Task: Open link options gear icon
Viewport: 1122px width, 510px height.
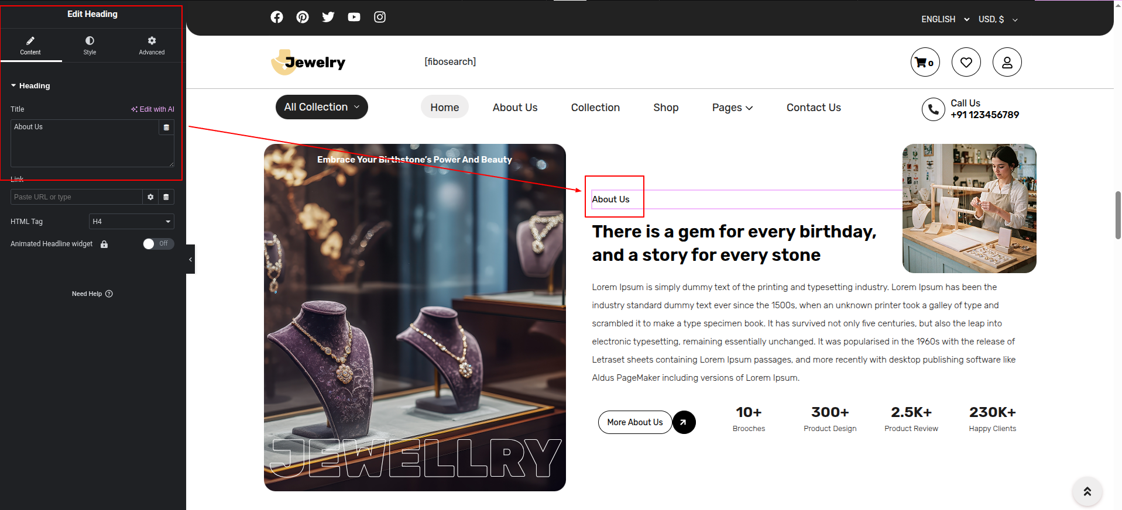Action: tap(150, 197)
